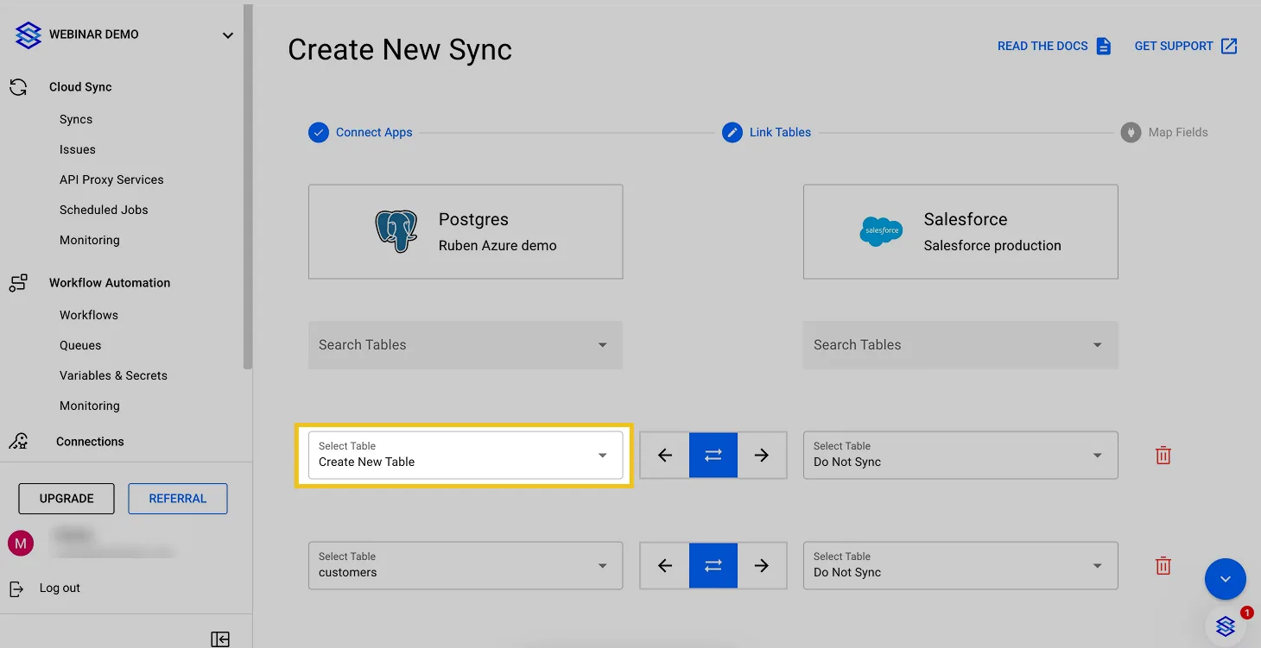Screen dimensions: 1261x648
Task: Select two-way sync for customers row
Action: (x=713, y=565)
